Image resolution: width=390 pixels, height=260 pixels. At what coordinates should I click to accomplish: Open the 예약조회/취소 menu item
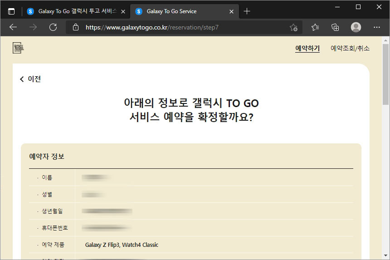pos(350,48)
